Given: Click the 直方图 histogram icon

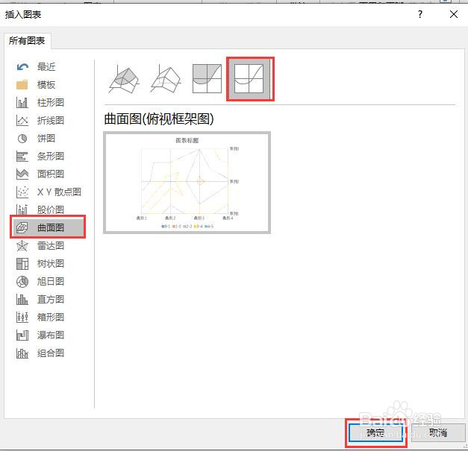Looking at the screenshot, I should point(22,300).
